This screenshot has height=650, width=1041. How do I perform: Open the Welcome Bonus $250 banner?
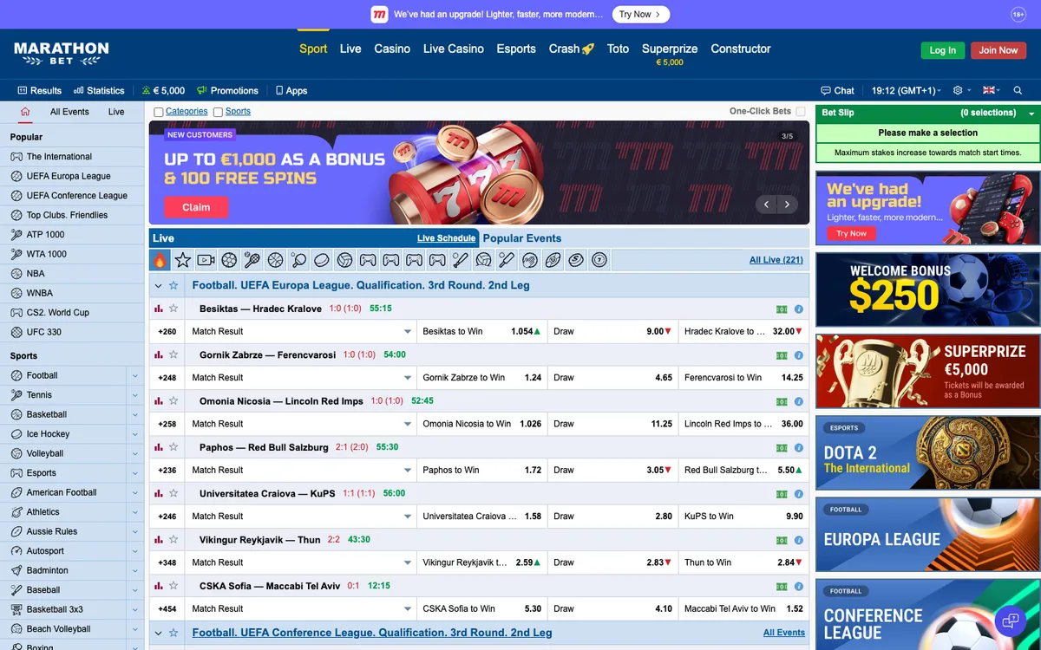point(927,289)
